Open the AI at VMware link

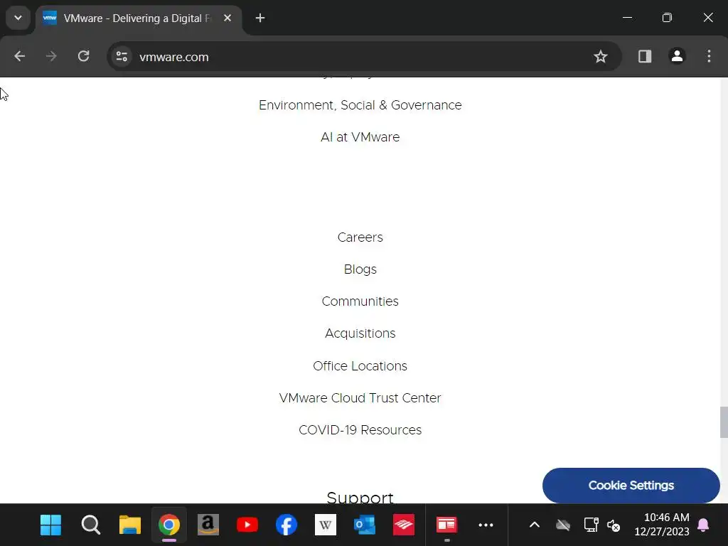(360, 137)
